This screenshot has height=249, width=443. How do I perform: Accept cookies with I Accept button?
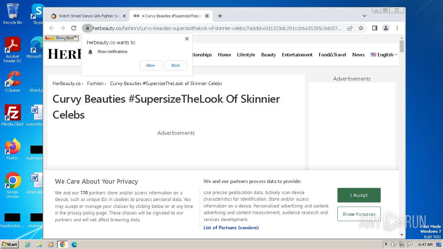point(359,195)
